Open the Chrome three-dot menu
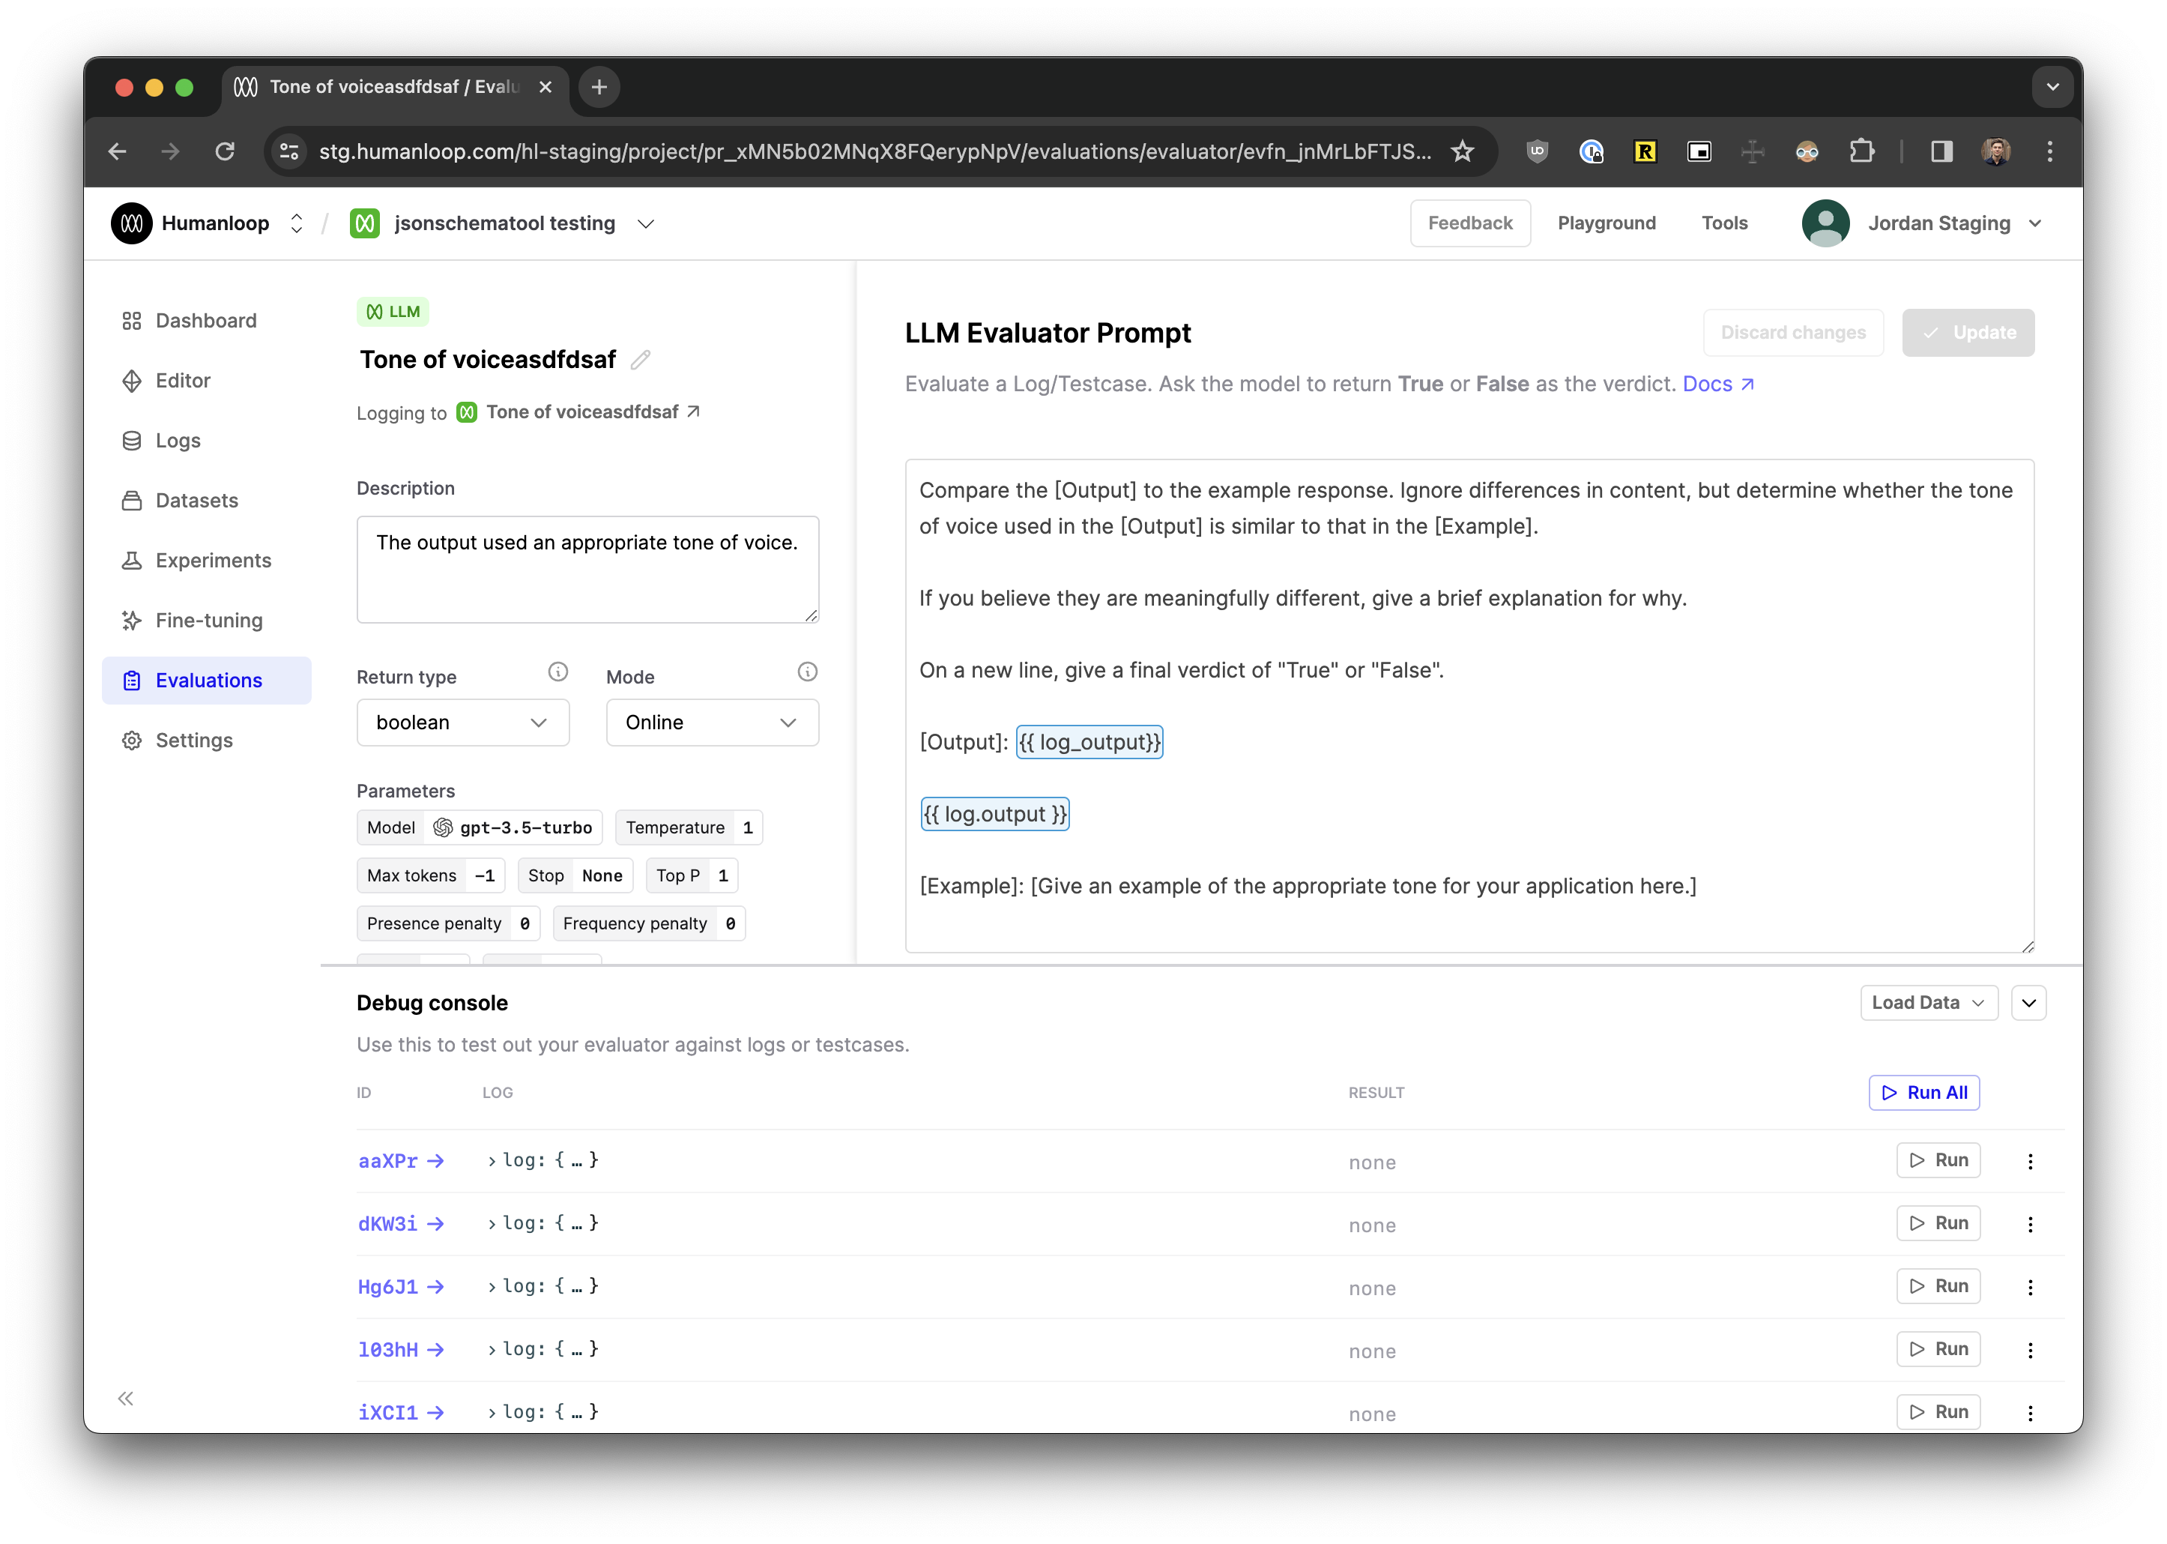The image size is (2167, 1544). coord(2049,151)
